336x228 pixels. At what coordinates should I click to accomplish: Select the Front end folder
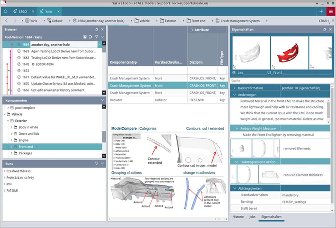[52, 147]
